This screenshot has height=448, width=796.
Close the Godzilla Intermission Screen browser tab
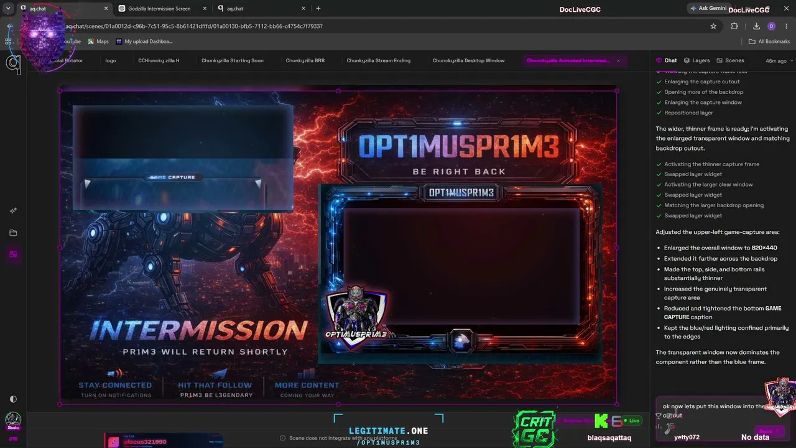click(204, 9)
